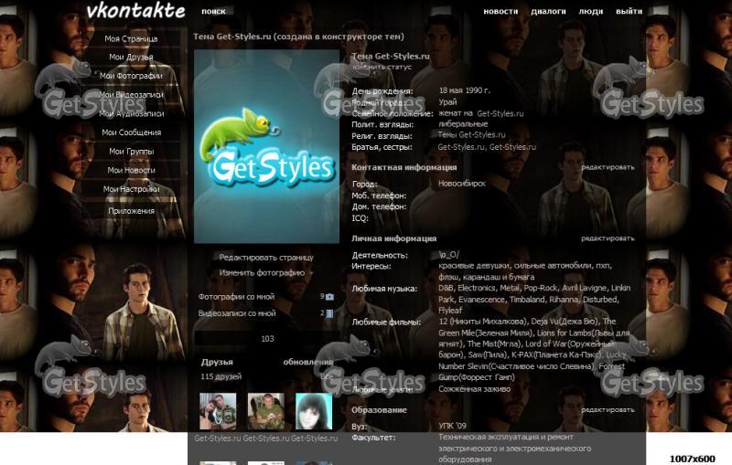Click Редактировать страницу under the profile photo
Screen dimensions: 732x465
click(265, 258)
